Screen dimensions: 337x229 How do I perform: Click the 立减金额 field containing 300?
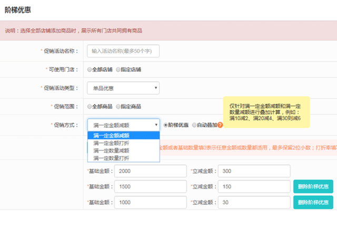click(x=253, y=171)
